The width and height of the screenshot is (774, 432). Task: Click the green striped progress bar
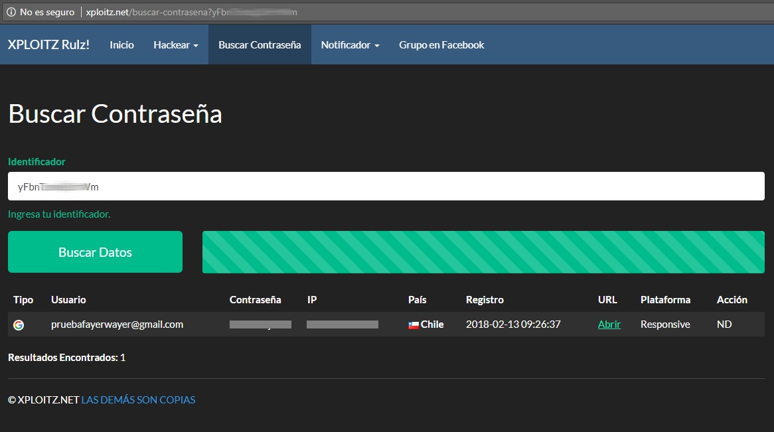tap(483, 252)
